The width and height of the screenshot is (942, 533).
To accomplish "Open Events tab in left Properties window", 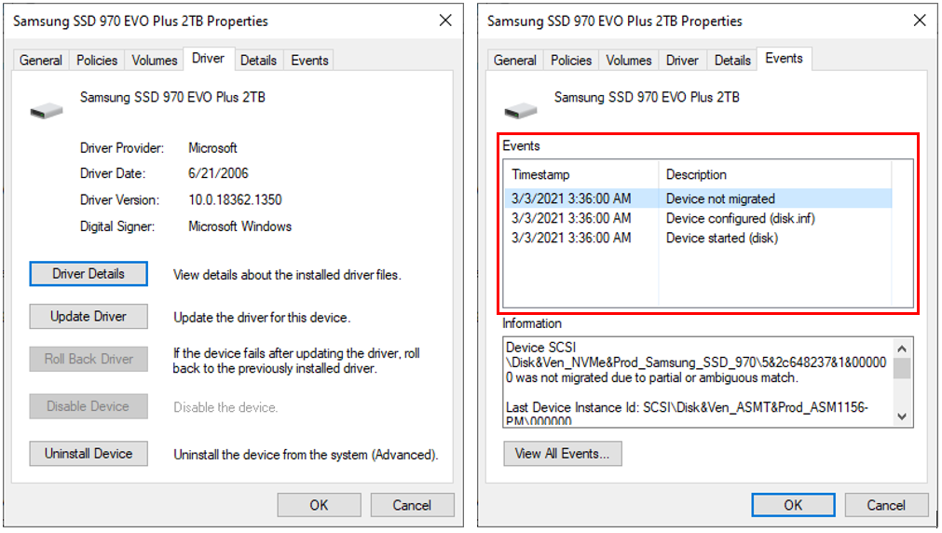I will [x=309, y=60].
